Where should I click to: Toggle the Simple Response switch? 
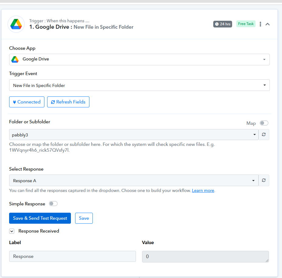click(x=53, y=204)
